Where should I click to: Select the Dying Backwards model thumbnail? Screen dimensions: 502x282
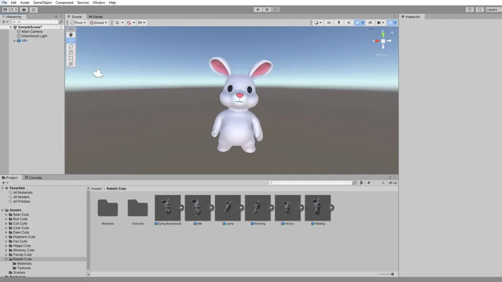[168, 208]
